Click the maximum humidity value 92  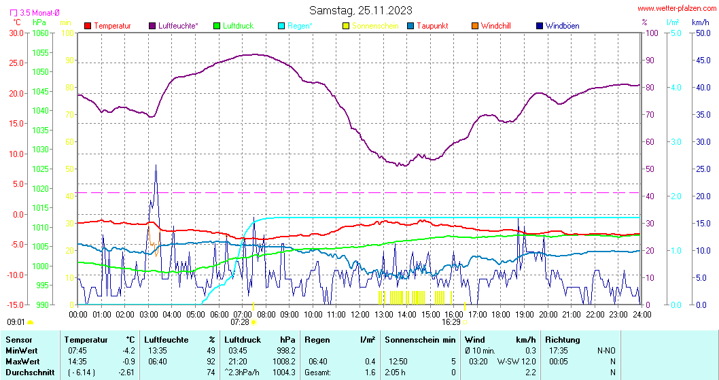pyautogui.click(x=211, y=362)
